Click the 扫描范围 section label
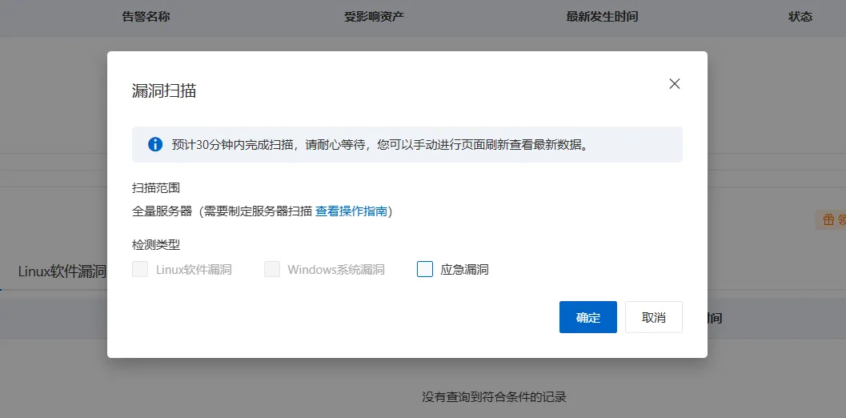The width and height of the screenshot is (846, 418). 156,187
